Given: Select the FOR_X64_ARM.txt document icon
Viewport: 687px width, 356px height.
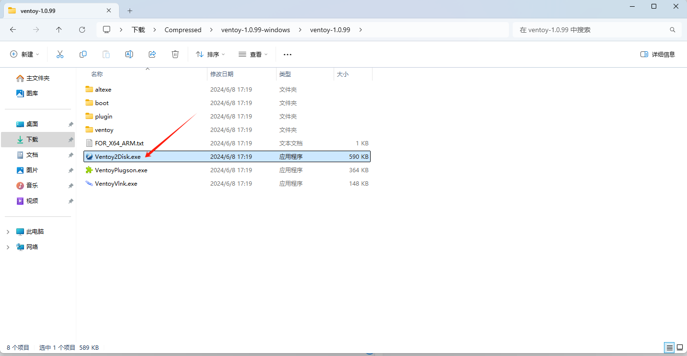Looking at the screenshot, I should (x=89, y=143).
